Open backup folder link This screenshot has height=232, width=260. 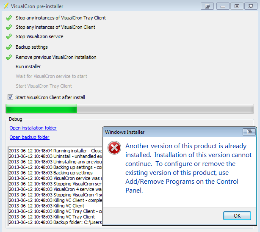click(x=29, y=137)
